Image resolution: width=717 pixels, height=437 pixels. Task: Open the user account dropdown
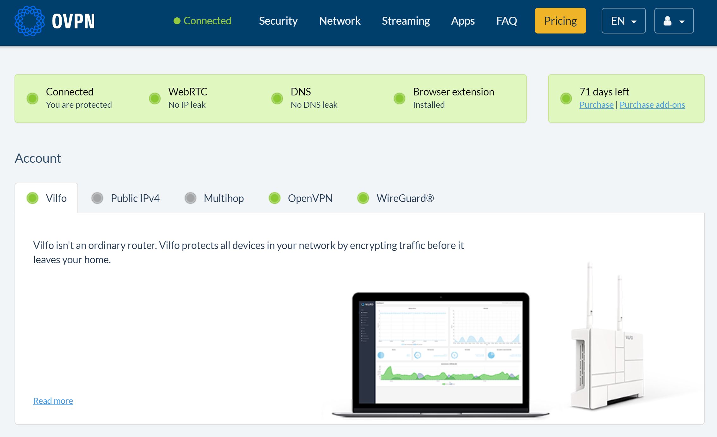[674, 21]
